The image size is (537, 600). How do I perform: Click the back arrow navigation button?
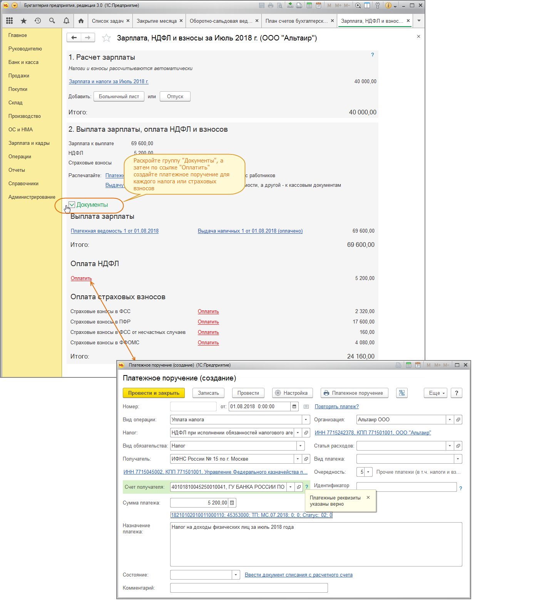tap(74, 37)
